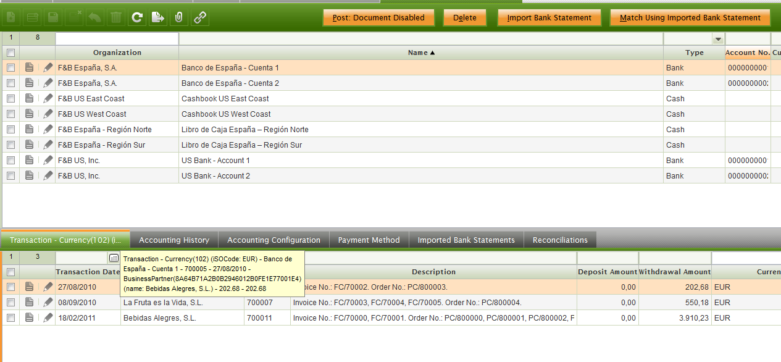Click the Libro de Caja España – Región Sur name

point(241,145)
